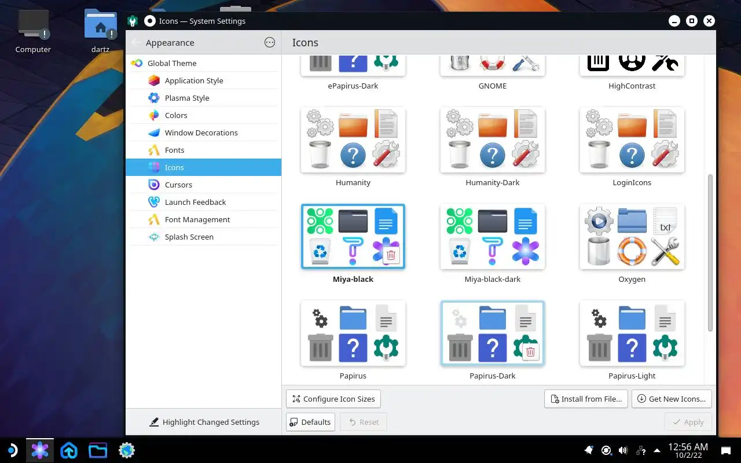Open Window Decorations settings
This screenshot has height=463, width=741.
tap(203, 133)
